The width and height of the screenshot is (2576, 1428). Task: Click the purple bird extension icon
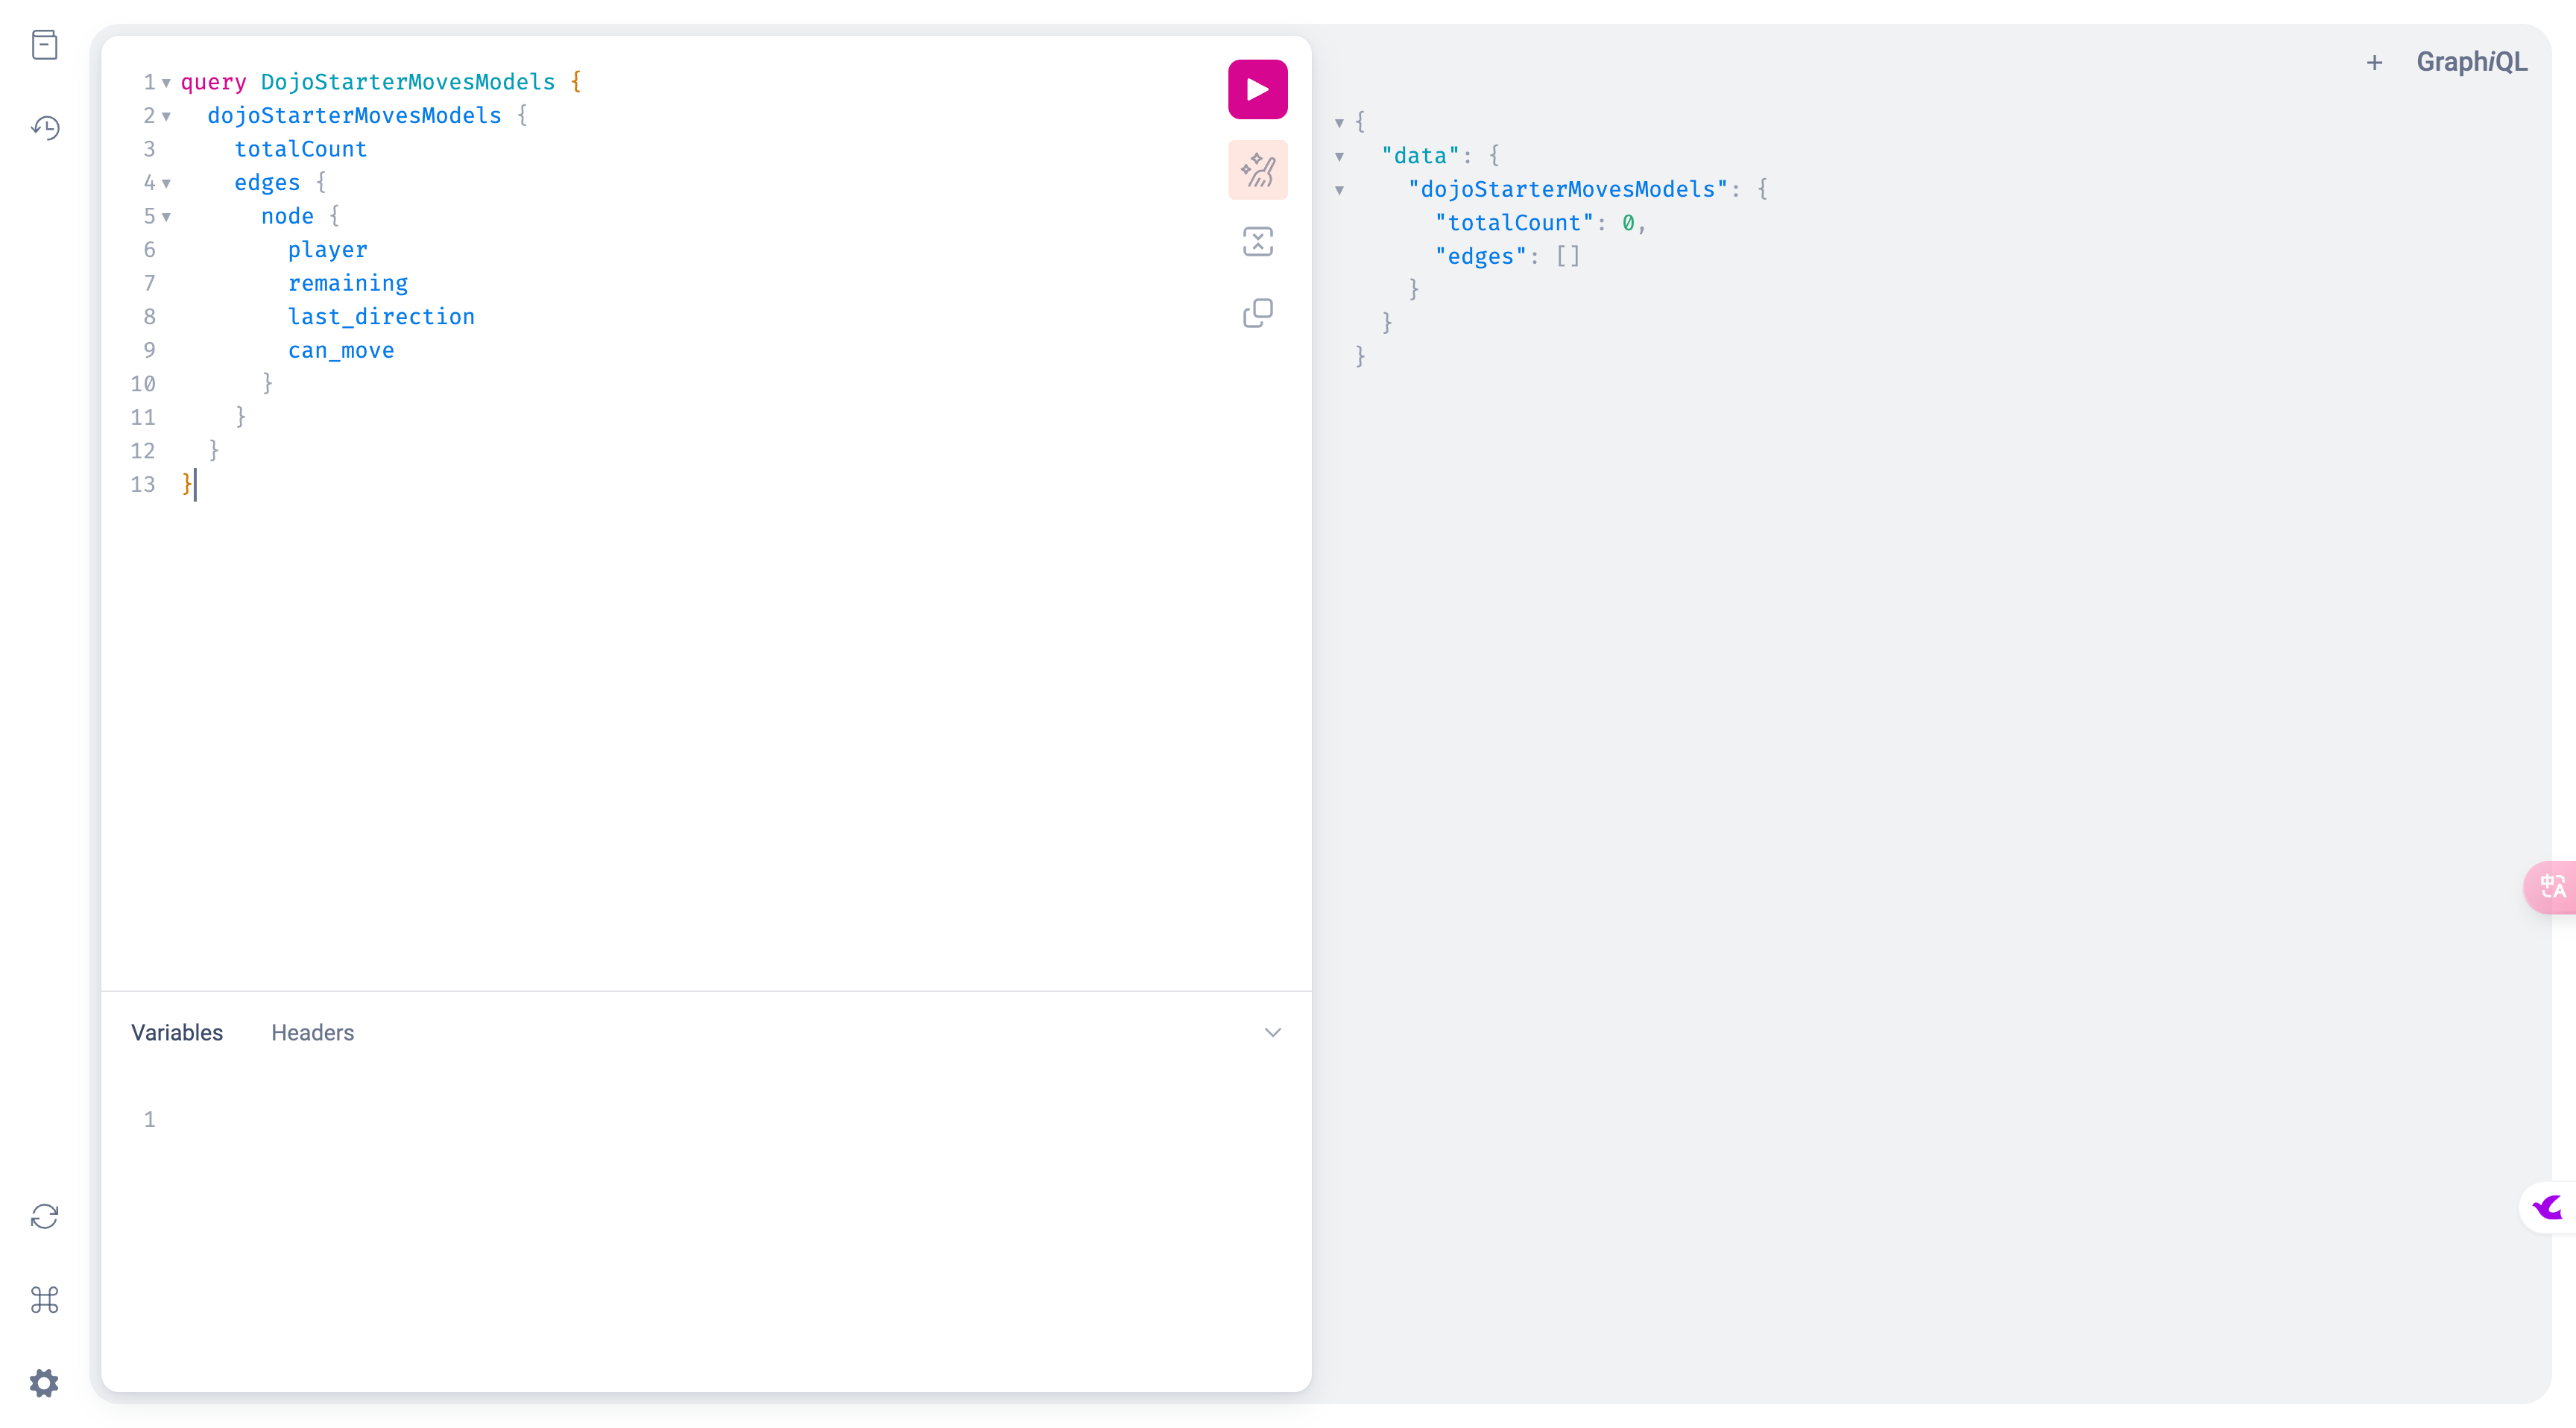point(2549,1208)
